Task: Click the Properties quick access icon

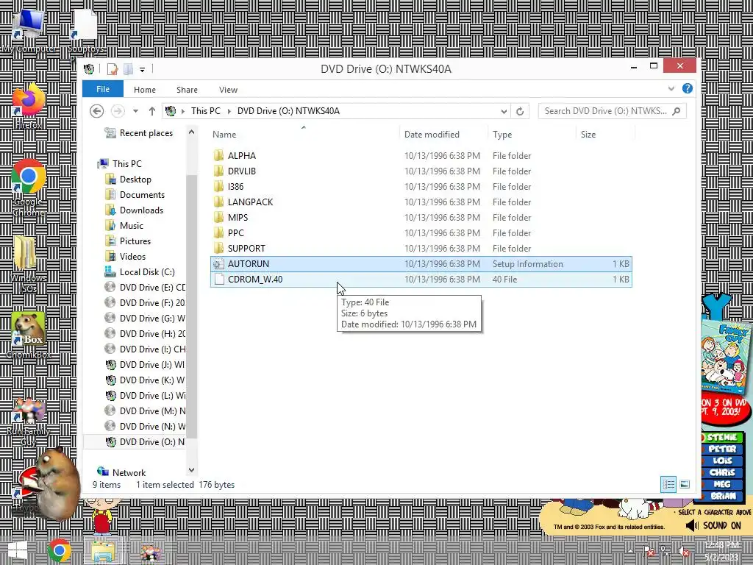Action: tap(112, 69)
